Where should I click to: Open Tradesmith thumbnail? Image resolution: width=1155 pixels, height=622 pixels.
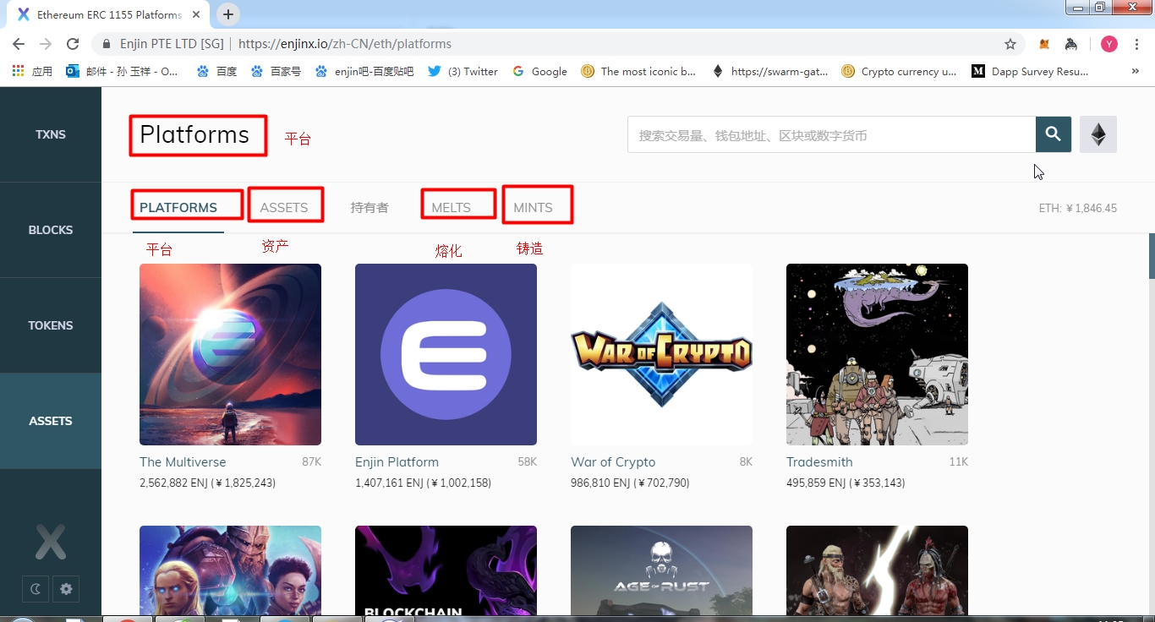877,354
